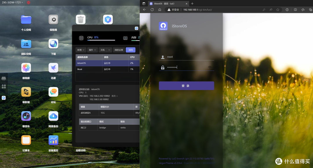
Task: Open the 记事本 notepad icon
Action: click(x=26, y=140)
